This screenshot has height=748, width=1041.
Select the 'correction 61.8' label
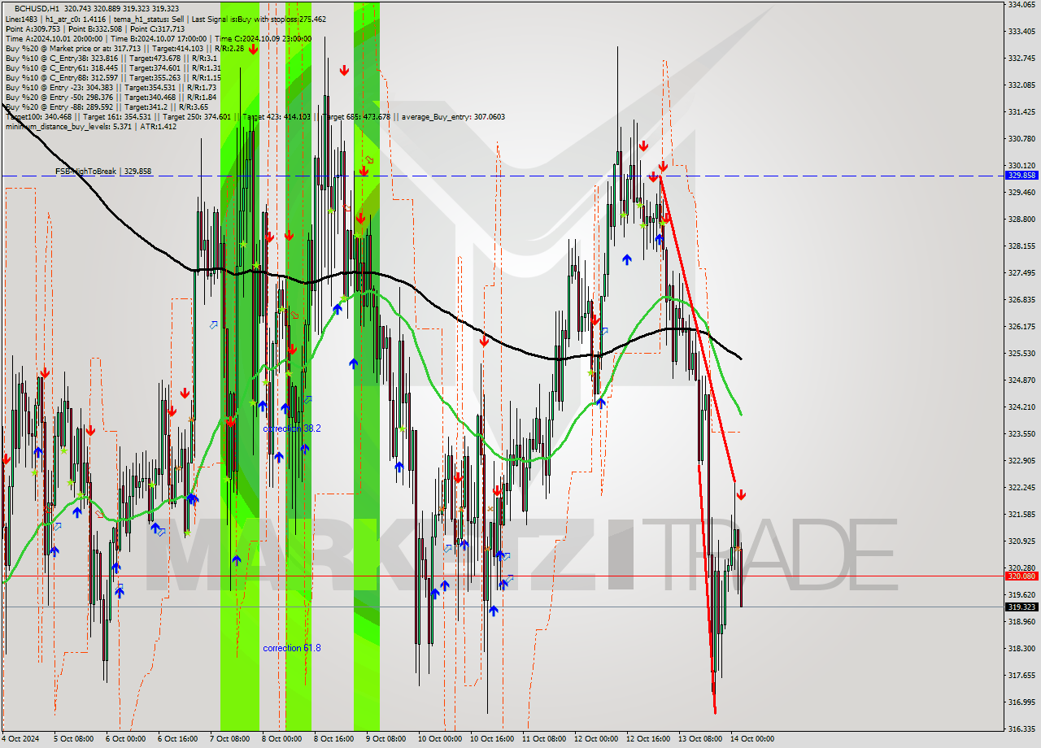tap(292, 648)
